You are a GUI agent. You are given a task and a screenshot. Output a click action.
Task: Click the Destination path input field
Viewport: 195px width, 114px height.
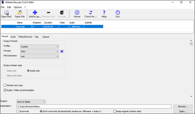point(93,106)
